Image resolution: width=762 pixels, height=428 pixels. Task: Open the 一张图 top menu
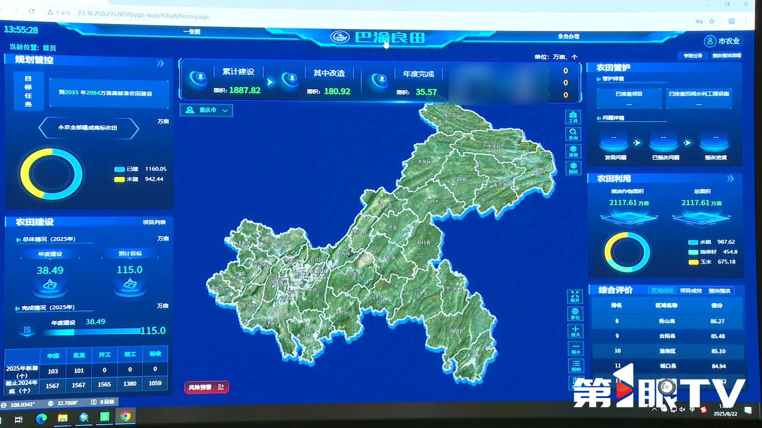click(192, 32)
